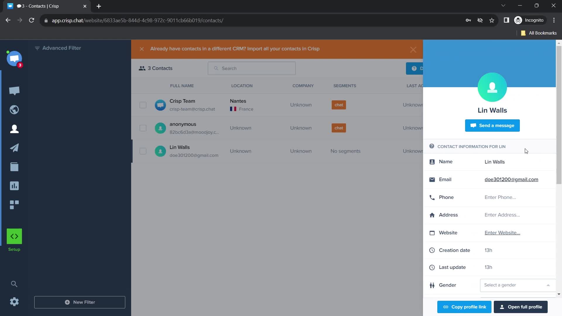Click the Crisp Team avatar
The height and width of the screenshot is (316, 562).
point(160,105)
